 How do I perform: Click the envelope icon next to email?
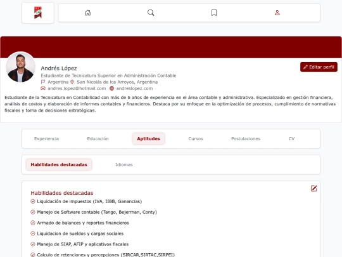click(43, 88)
